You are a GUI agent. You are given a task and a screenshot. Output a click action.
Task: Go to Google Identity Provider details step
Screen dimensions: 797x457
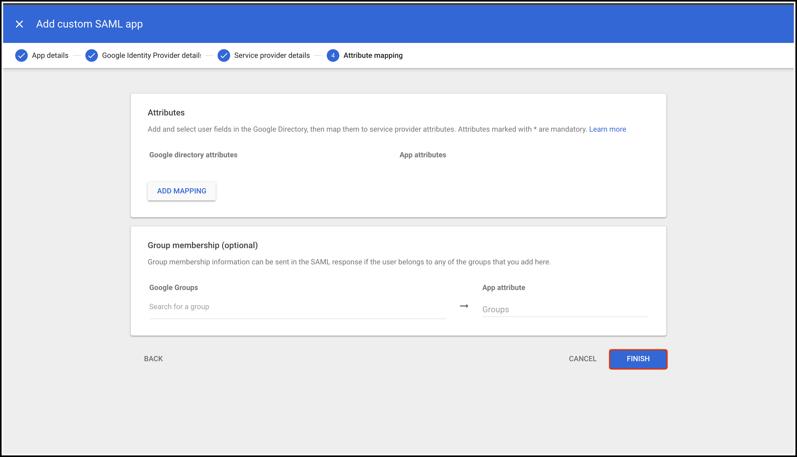[151, 55]
